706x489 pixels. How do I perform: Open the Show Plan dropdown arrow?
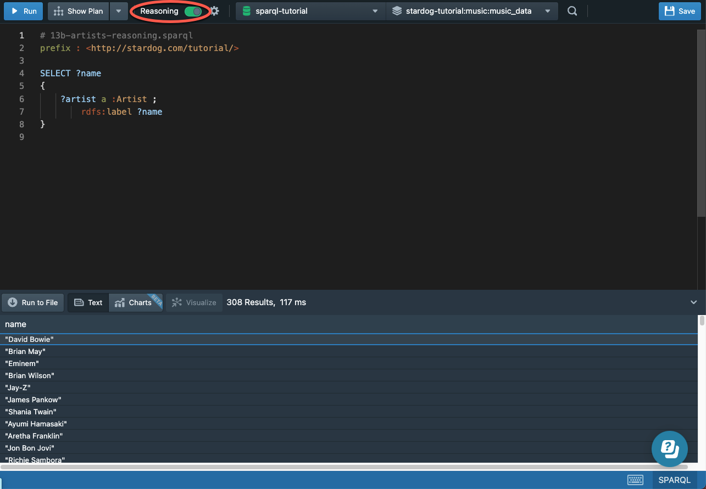point(118,11)
